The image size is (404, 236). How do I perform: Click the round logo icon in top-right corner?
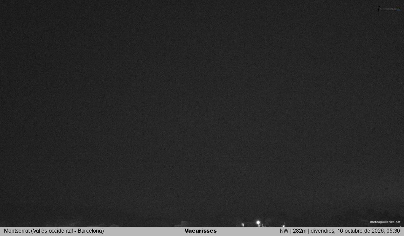399,9
